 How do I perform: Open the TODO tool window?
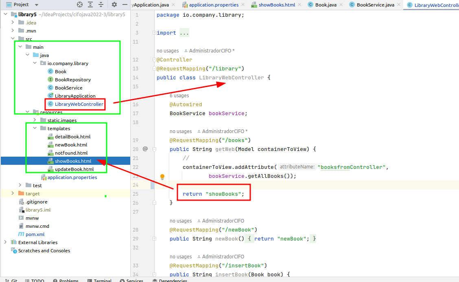coord(35,280)
